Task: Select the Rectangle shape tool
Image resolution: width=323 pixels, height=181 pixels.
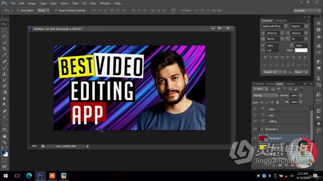Action: coord(4,130)
